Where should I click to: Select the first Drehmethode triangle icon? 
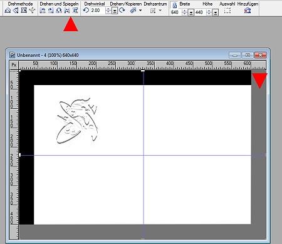[8, 10]
